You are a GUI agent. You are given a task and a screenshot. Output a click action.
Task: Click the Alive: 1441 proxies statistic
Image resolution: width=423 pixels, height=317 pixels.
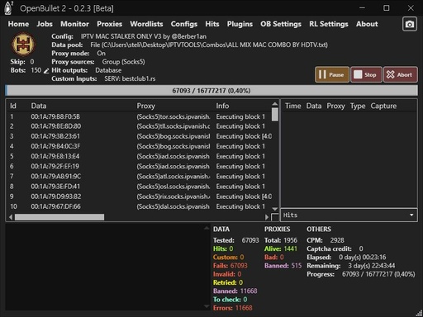click(281, 248)
